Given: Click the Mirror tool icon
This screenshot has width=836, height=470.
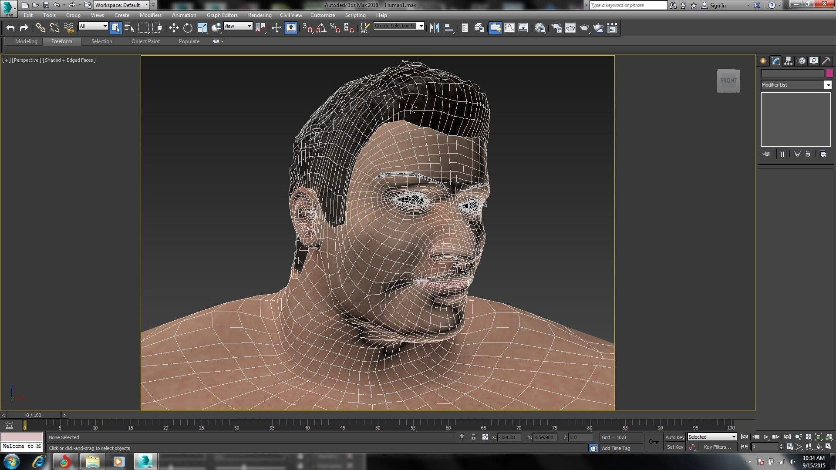Looking at the screenshot, I should pos(434,28).
